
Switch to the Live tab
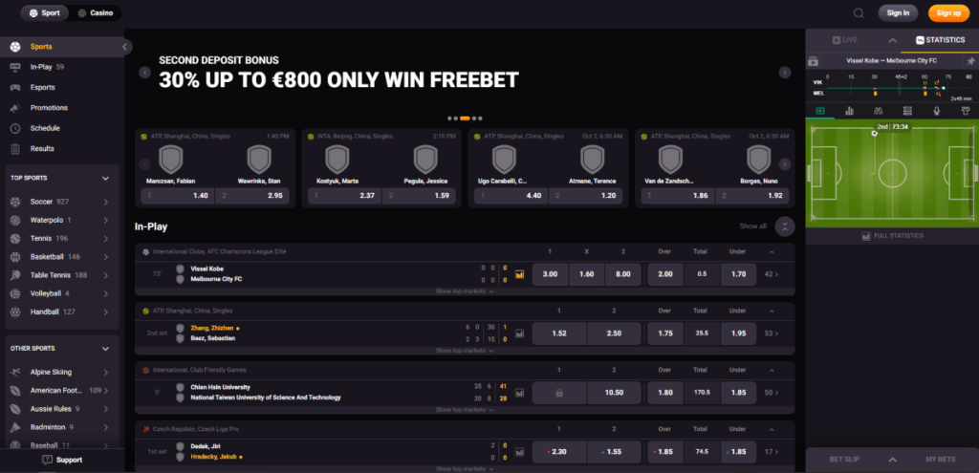click(847, 40)
